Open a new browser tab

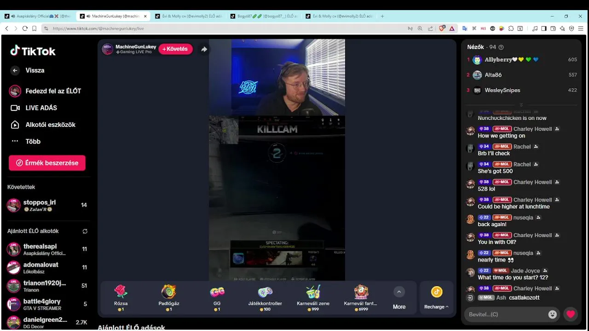(x=382, y=16)
